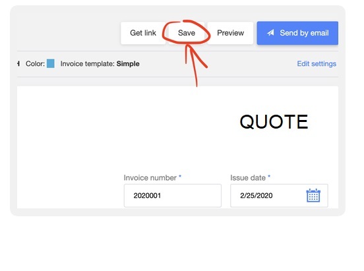Select the bold Simple template name
Image resolution: width=364 pixels, height=271 pixels.
(x=128, y=63)
